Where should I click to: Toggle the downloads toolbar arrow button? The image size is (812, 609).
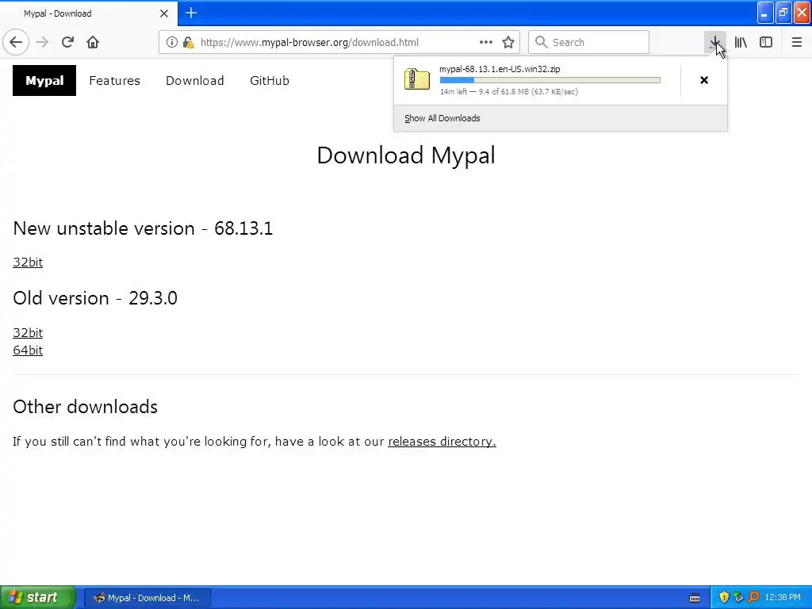[714, 42]
